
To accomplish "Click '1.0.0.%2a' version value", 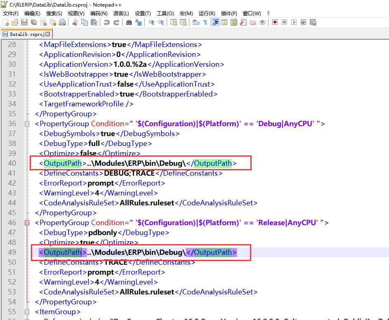I will 130,64.
